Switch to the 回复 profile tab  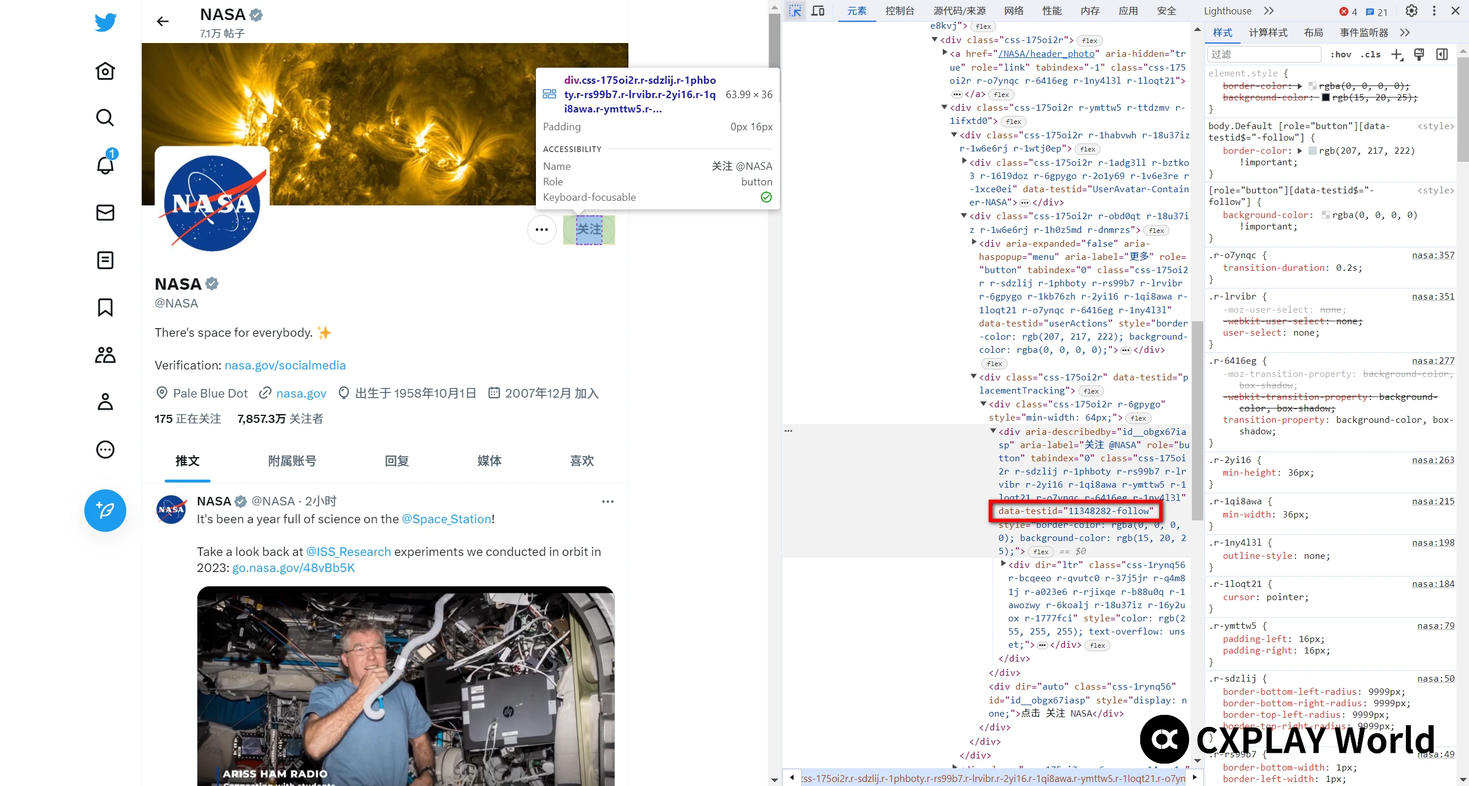(397, 461)
